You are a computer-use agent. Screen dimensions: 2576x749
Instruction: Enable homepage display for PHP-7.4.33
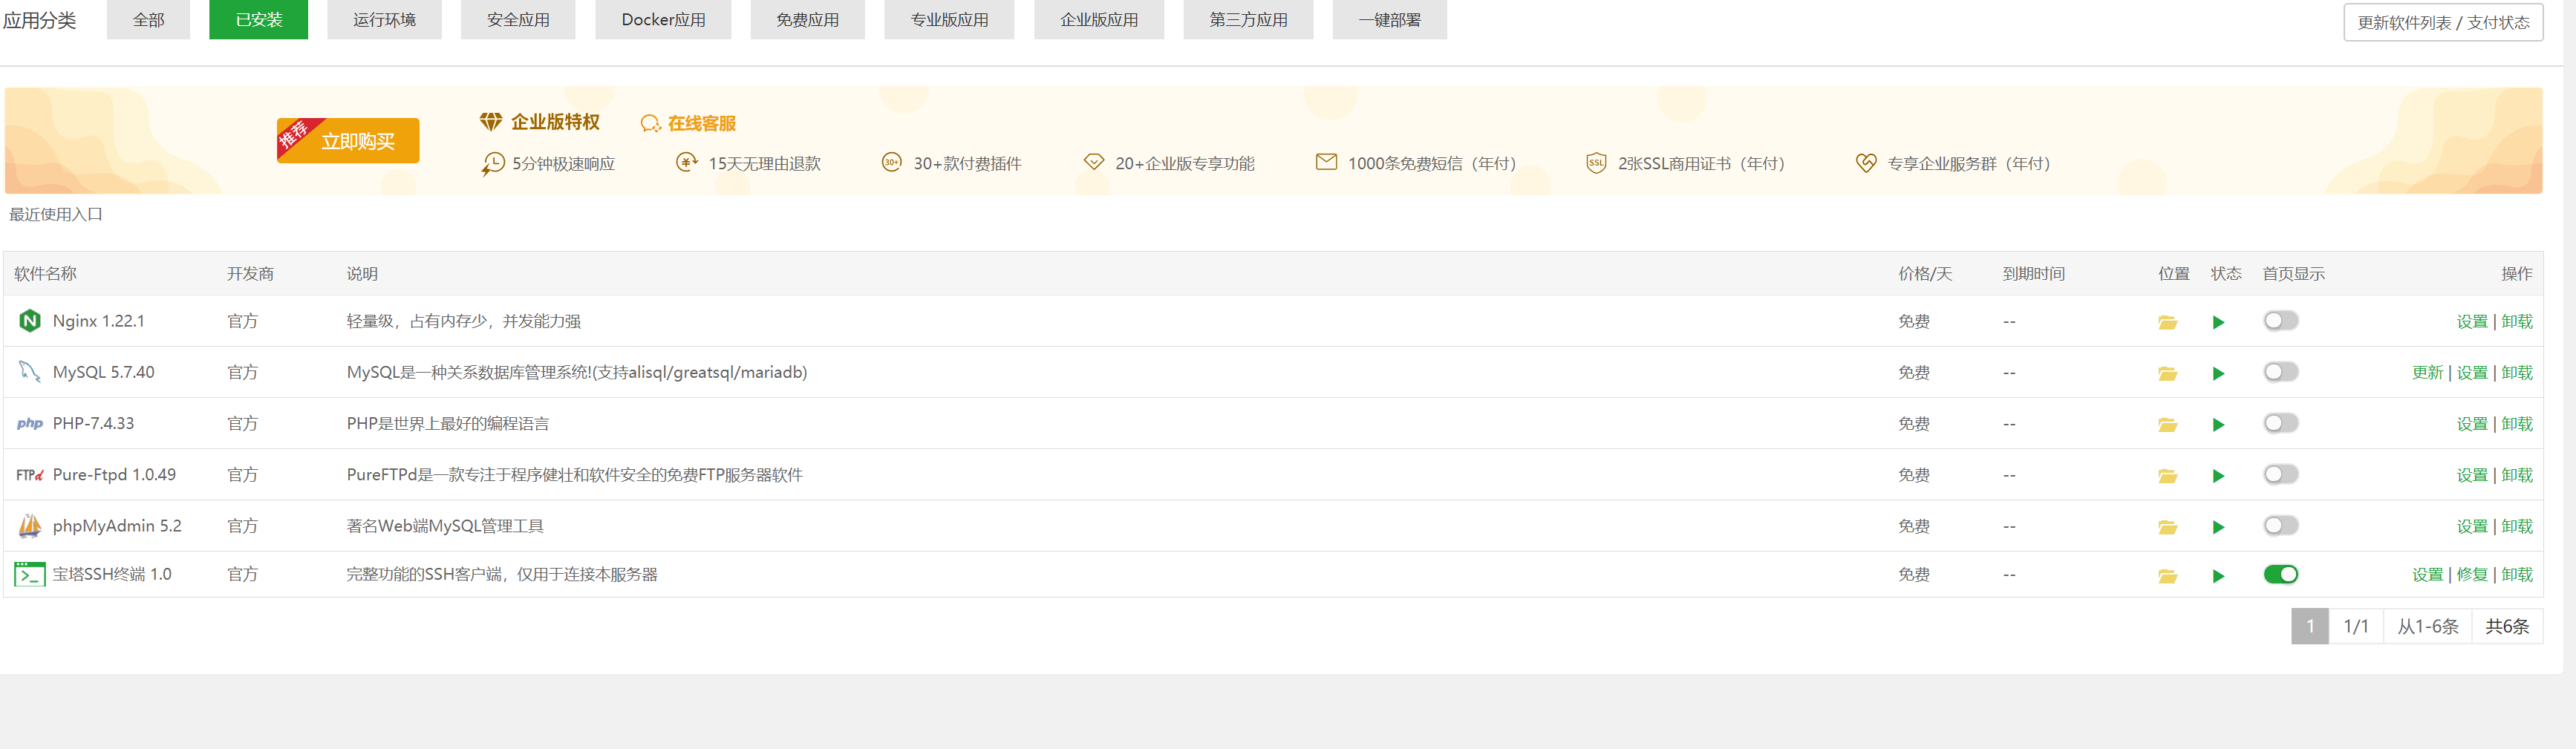point(2281,423)
